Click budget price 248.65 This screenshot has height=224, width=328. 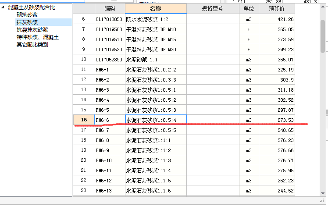point(277,130)
